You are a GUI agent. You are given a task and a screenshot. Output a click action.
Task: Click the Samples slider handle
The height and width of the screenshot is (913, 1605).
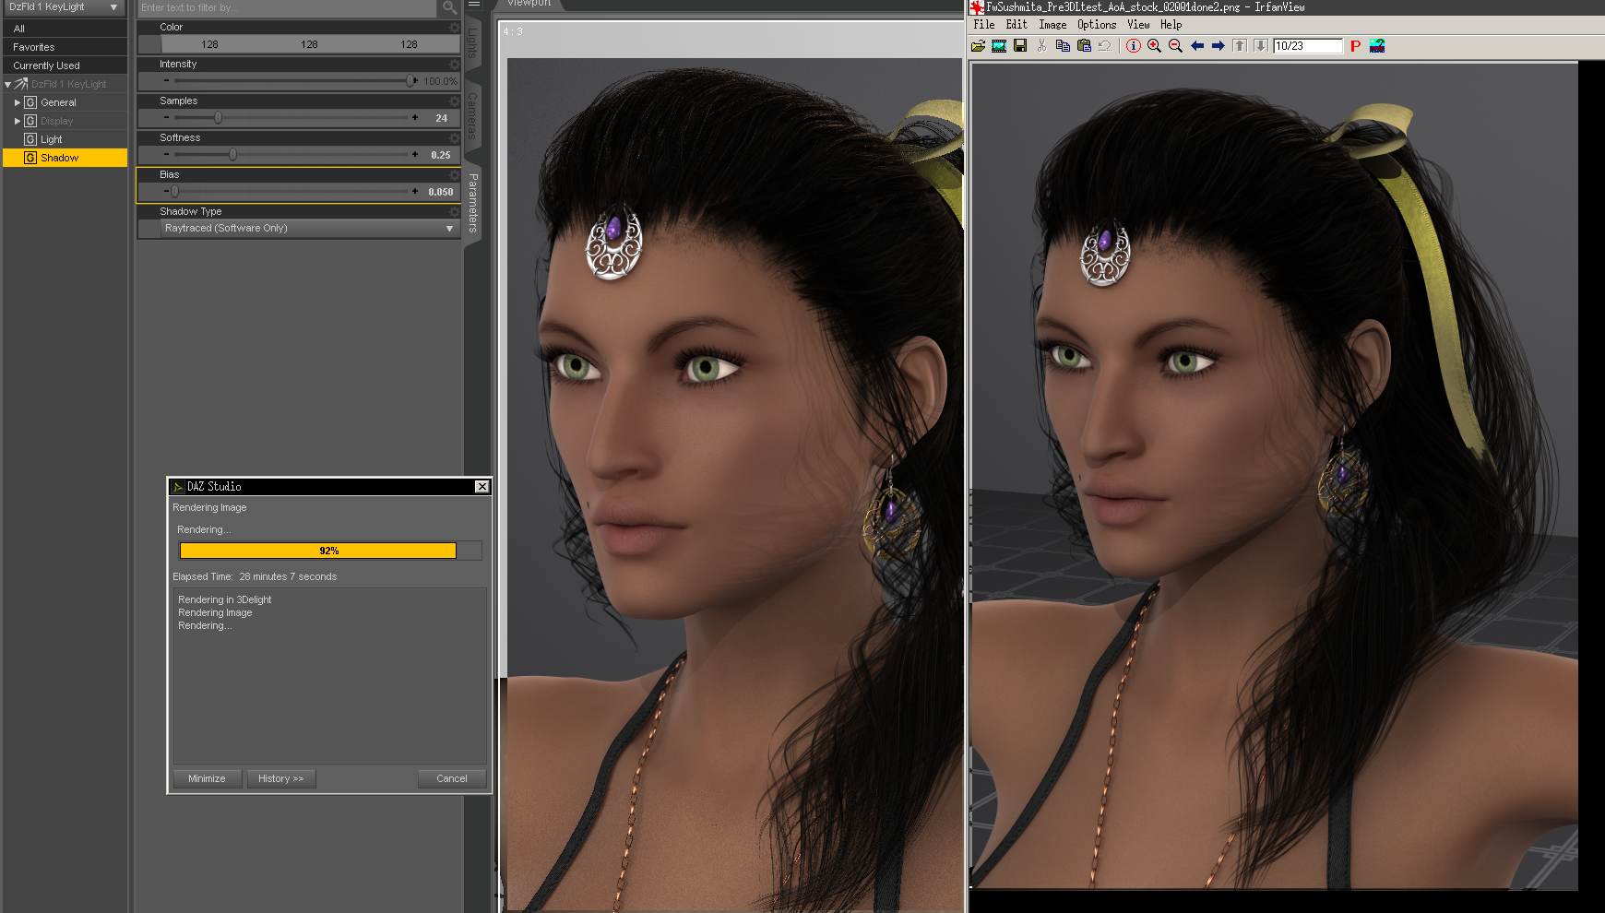tap(218, 118)
